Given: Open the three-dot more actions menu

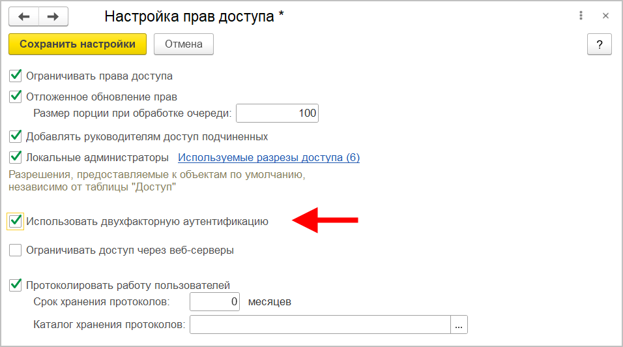Looking at the screenshot, I should pos(580,16).
